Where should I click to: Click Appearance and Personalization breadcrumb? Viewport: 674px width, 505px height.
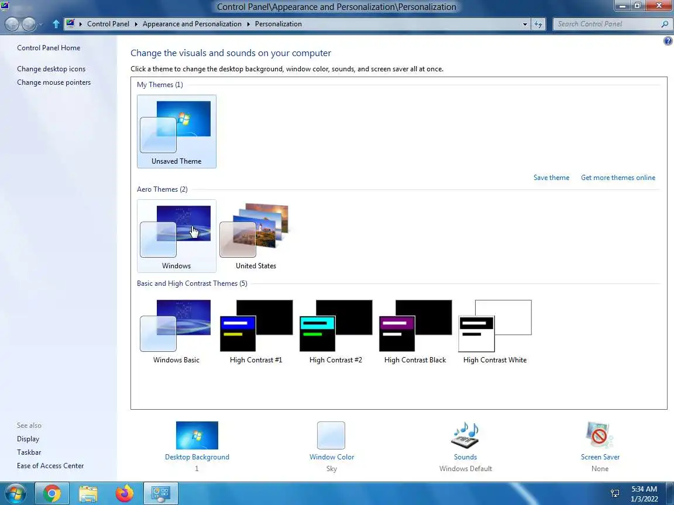pyautogui.click(x=192, y=24)
